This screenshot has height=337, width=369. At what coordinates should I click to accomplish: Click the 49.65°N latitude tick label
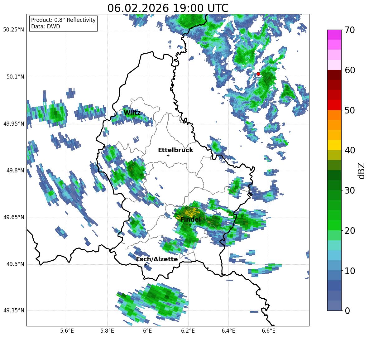14,217
